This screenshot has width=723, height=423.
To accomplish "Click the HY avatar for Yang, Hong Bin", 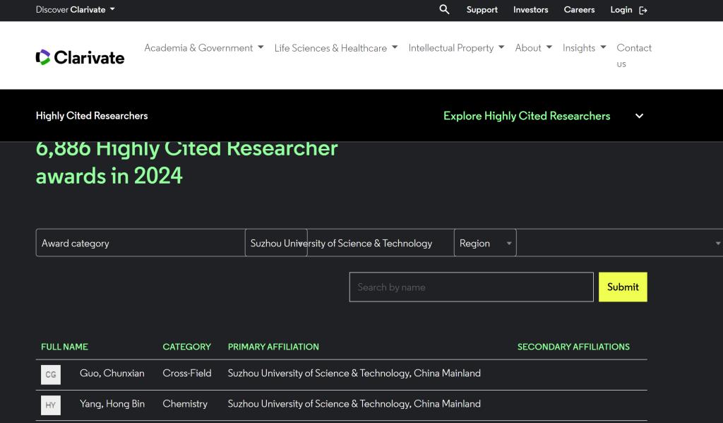I will click(51, 405).
